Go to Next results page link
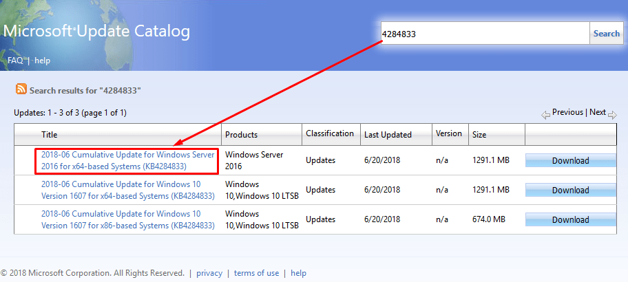The image size is (628, 282). tap(598, 112)
